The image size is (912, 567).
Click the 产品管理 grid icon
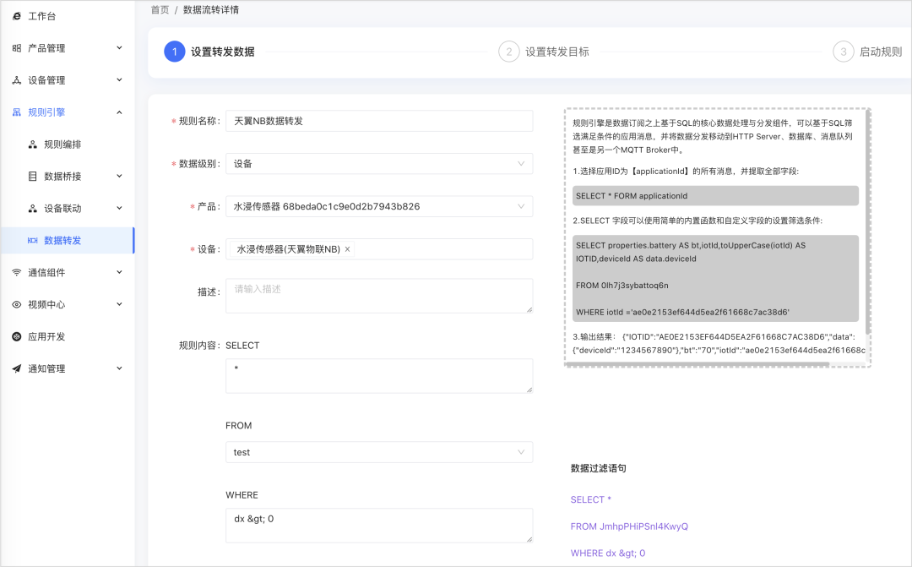17,48
